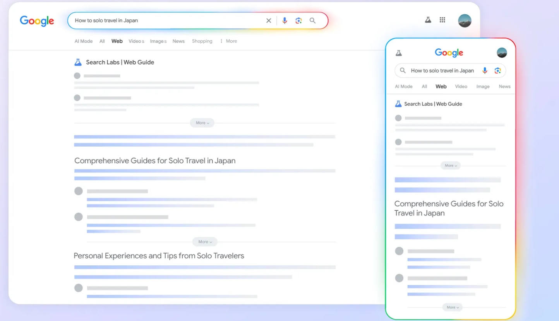Click the Google logo on desktop

point(37,21)
